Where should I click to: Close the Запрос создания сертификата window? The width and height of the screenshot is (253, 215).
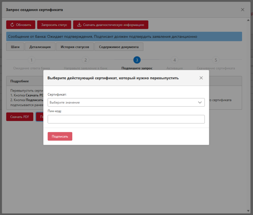coord(243,10)
